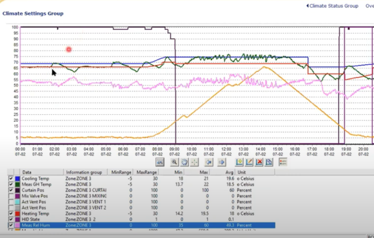Click the delete graph red X icon

[x=259, y=162]
